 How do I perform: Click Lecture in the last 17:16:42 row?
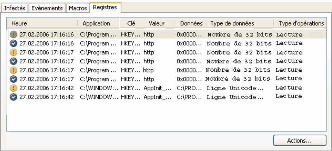(x=289, y=96)
